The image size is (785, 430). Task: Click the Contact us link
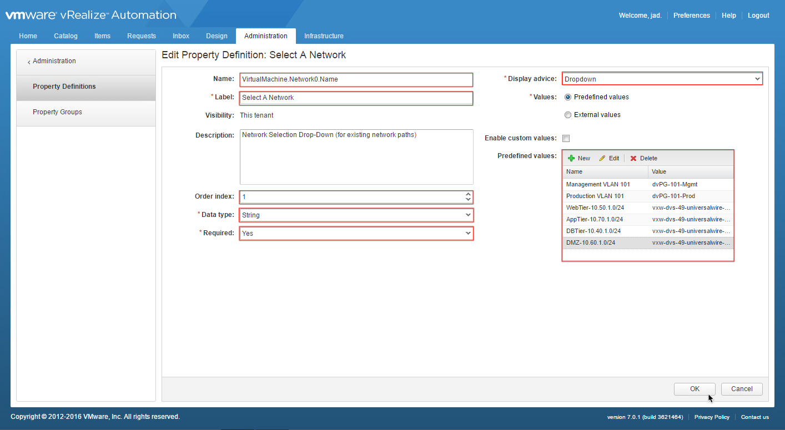(x=755, y=417)
